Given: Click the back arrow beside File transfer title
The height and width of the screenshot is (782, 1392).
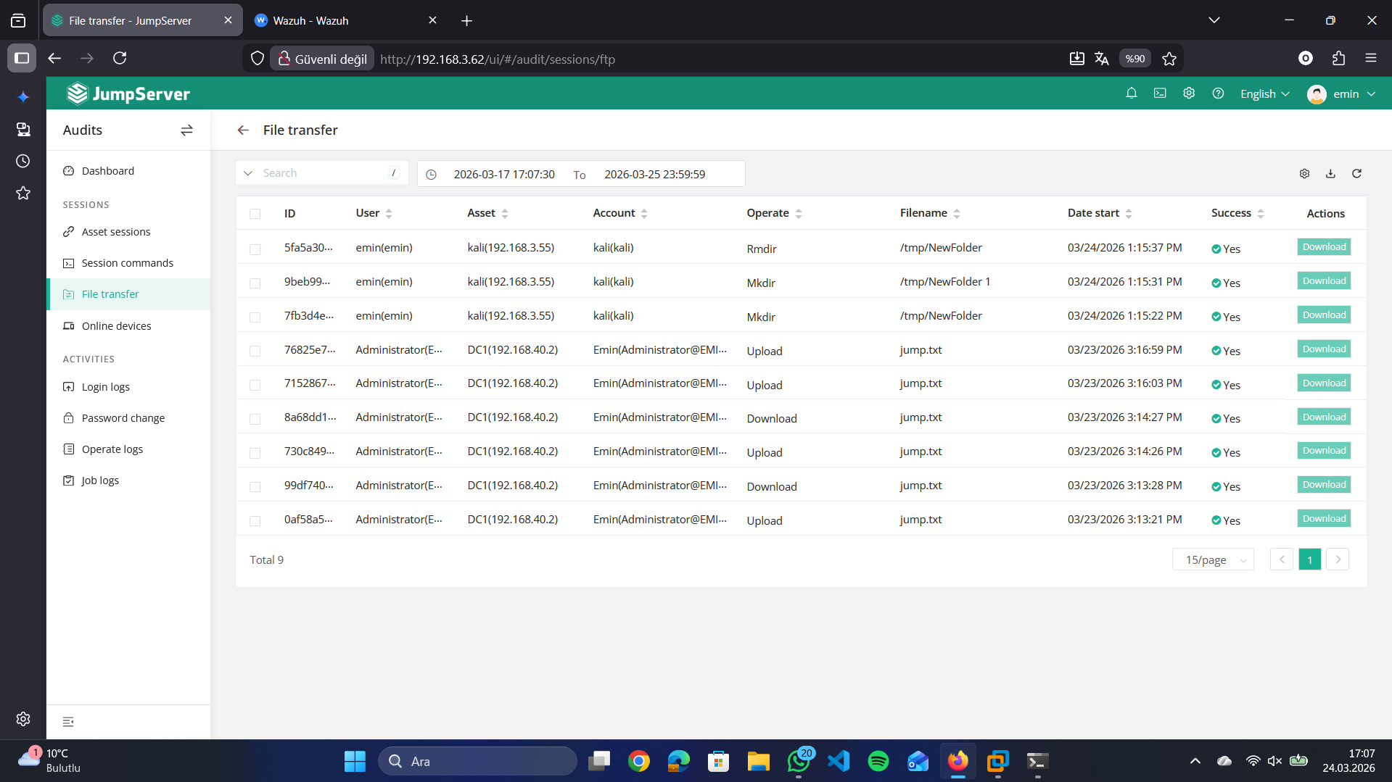Looking at the screenshot, I should (243, 130).
